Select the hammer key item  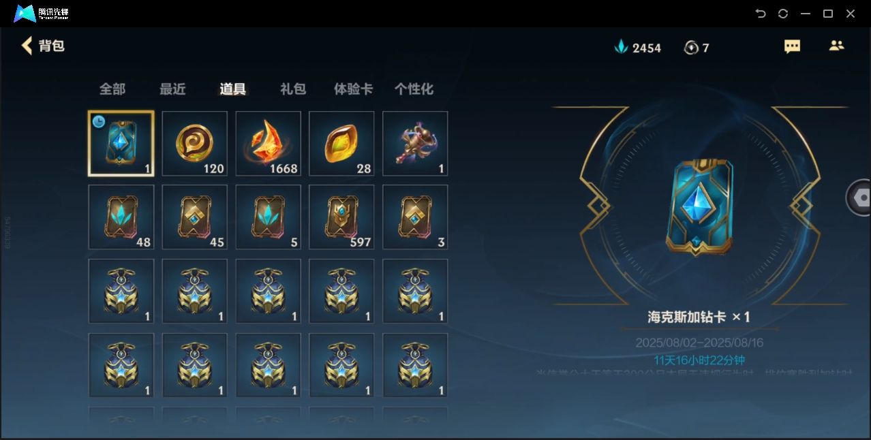click(415, 144)
